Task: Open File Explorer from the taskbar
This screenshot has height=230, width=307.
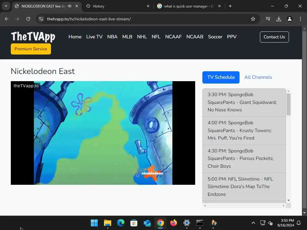Action: 108,223
